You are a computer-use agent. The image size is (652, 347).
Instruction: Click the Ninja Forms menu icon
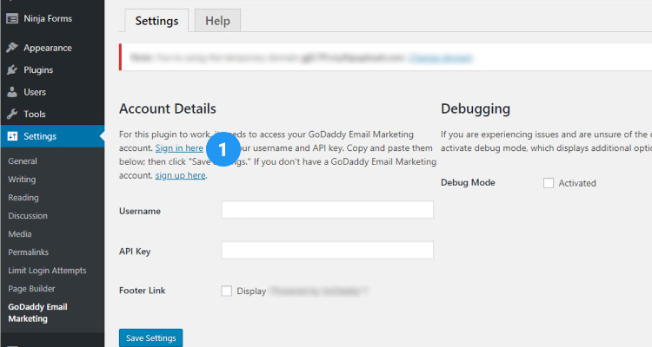[x=12, y=19]
